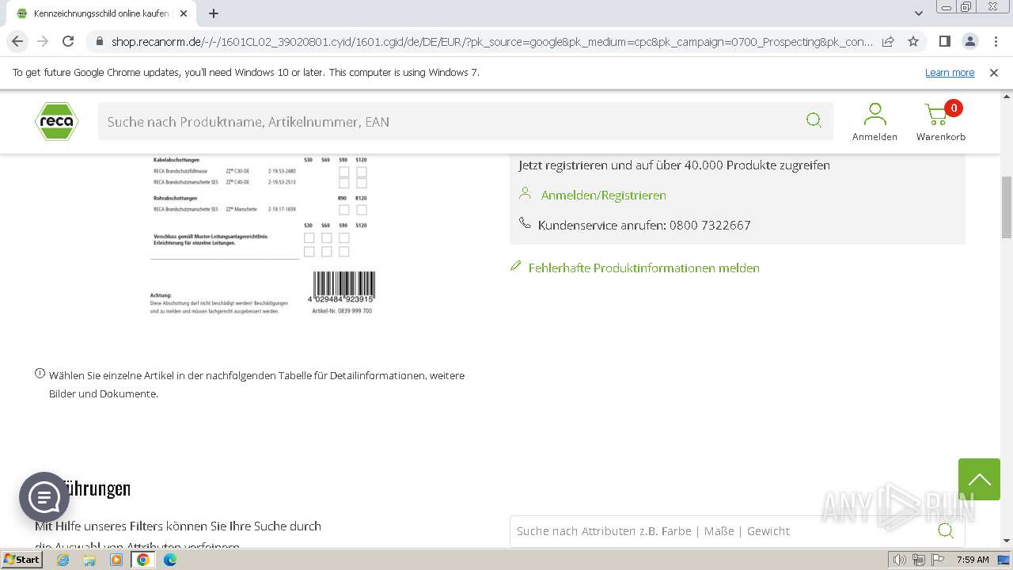The image size is (1013, 570).
Task: Click the Anmelden/Registrieren link
Action: (603, 195)
